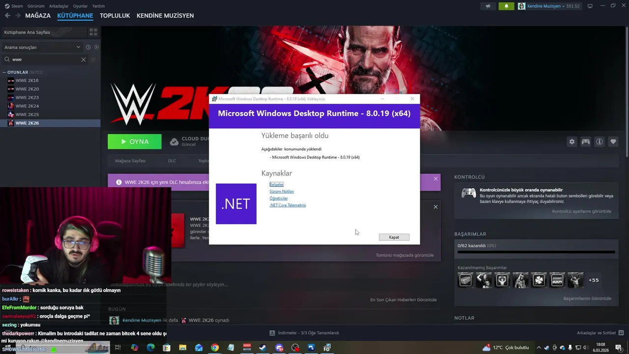Show the +55 remaining achievements
This screenshot has height=354, width=629.
[x=594, y=280]
